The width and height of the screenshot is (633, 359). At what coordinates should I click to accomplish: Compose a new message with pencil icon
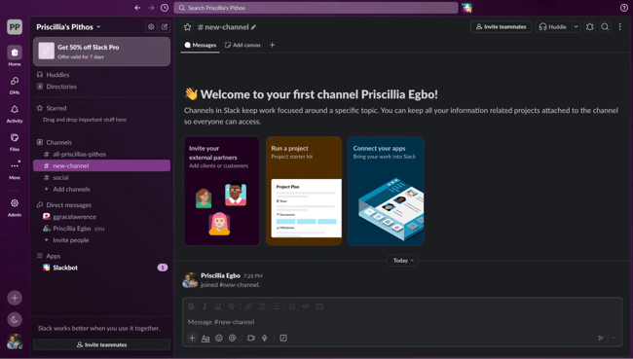(165, 26)
